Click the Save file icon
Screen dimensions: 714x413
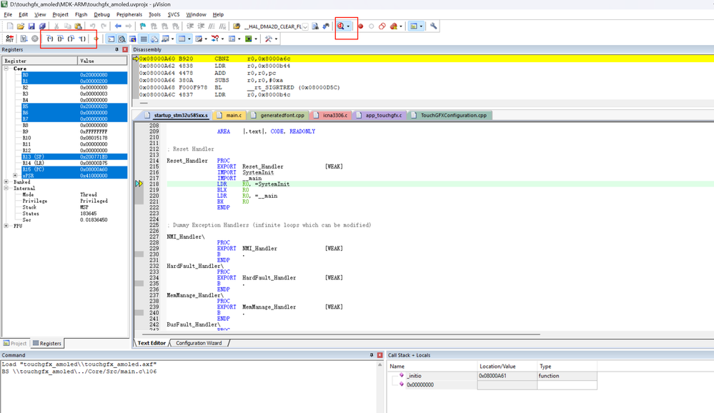pos(31,26)
